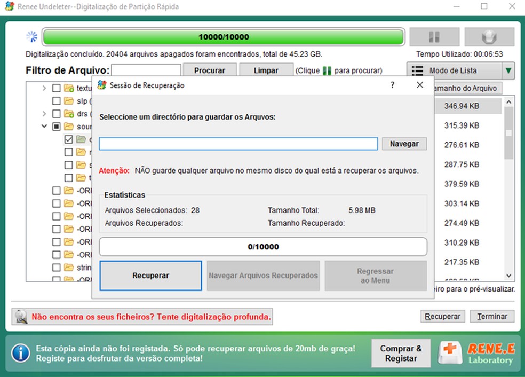Click the list mode icon
Image resolution: width=525 pixels, height=377 pixels.
pos(417,70)
